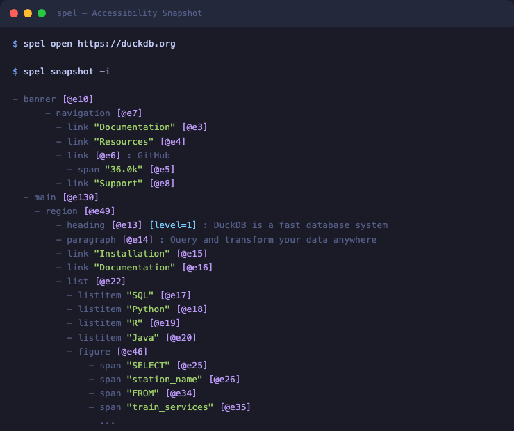Click the span "36.0k" [@e5] row
514x431 pixels.
coord(121,169)
